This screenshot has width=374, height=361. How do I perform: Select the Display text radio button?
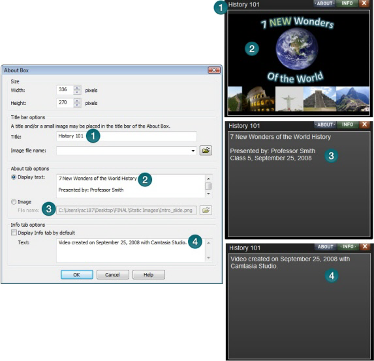[x=14, y=177]
